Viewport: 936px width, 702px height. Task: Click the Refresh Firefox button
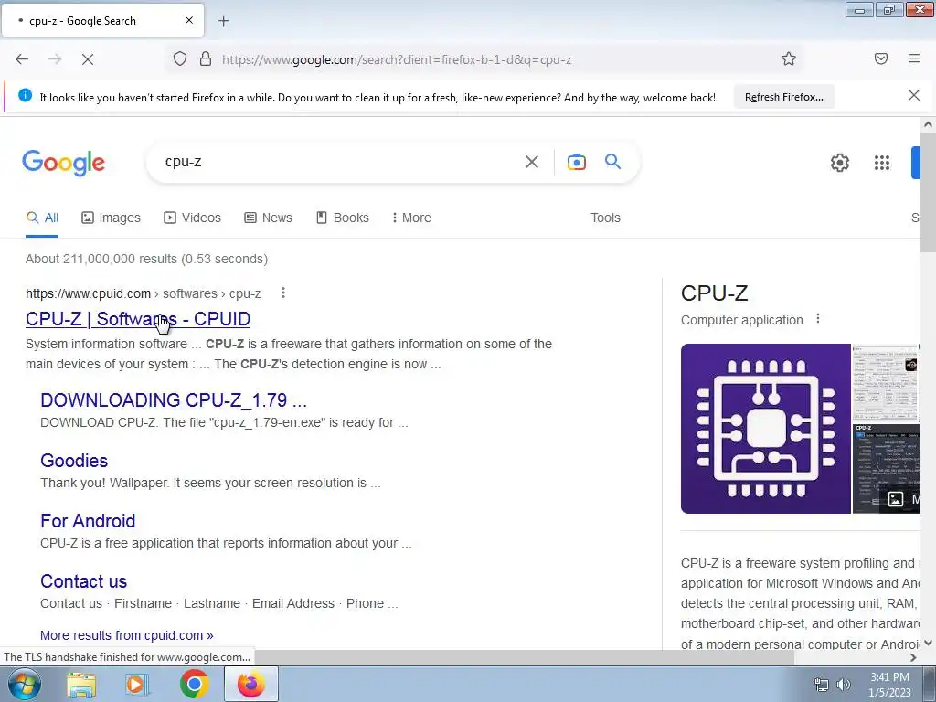783,97
